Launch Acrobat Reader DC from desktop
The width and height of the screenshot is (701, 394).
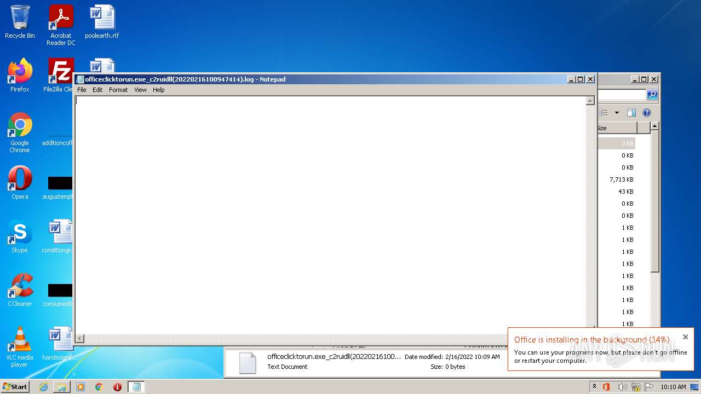(x=61, y=25)
